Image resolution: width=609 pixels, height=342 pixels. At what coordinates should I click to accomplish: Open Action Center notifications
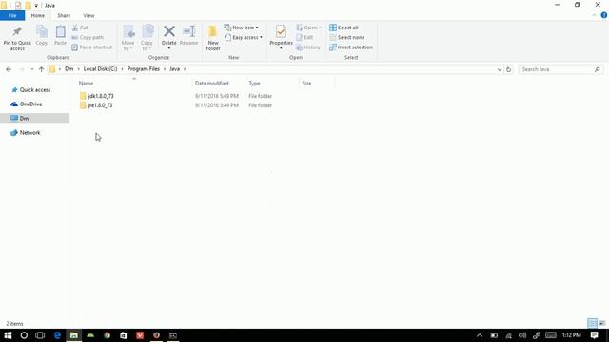pos(594,335)
